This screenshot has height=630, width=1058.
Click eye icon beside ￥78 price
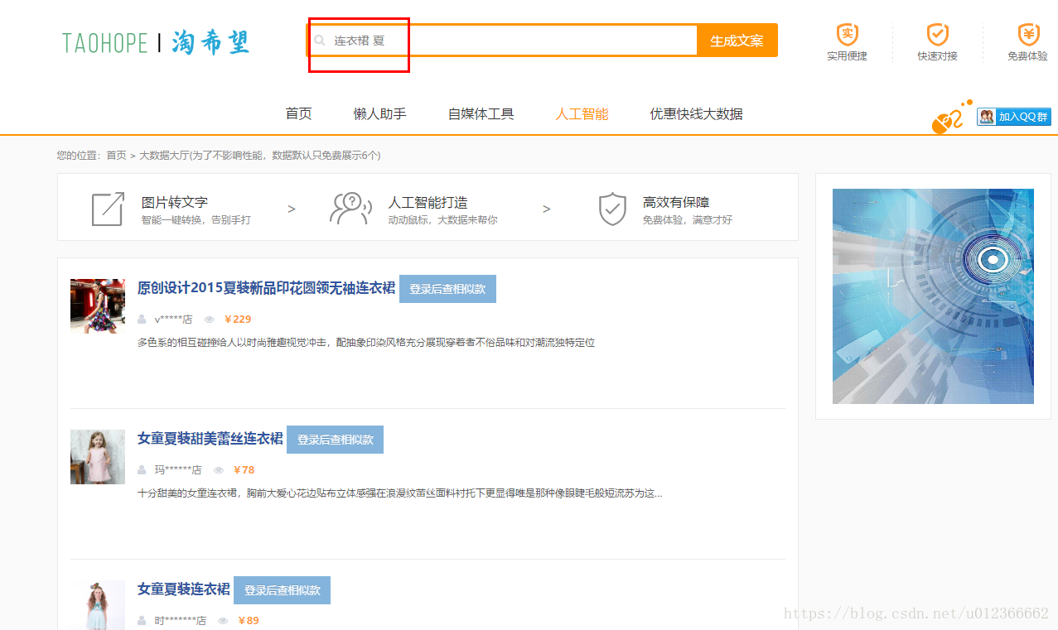219,469
